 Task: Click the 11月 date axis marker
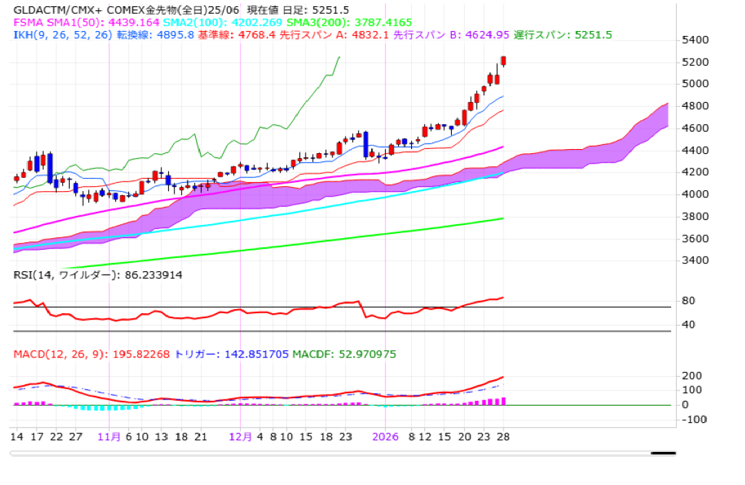pos(109,437)
